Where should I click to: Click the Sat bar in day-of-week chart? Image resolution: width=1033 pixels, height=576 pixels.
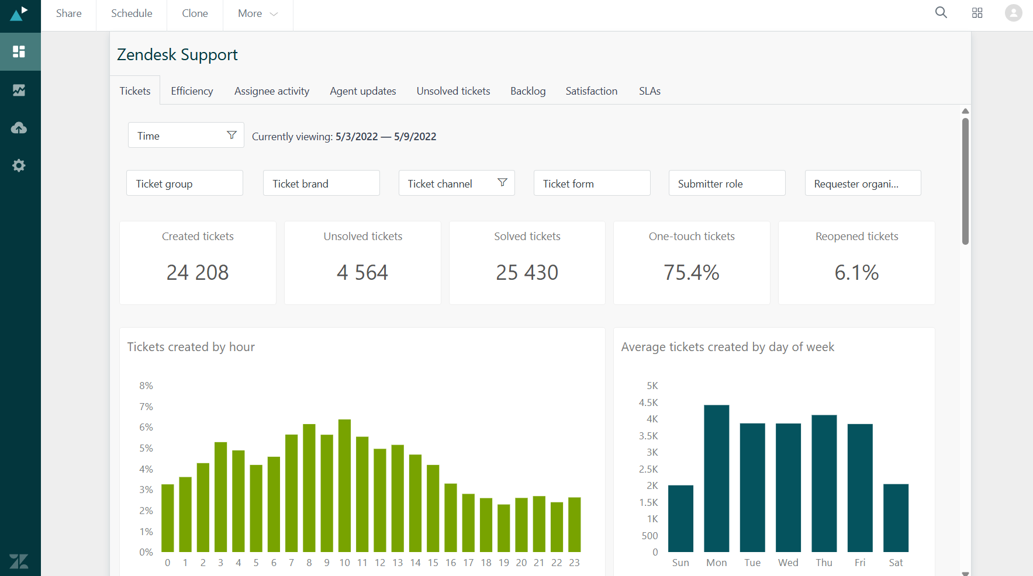[x=896, y=518]
